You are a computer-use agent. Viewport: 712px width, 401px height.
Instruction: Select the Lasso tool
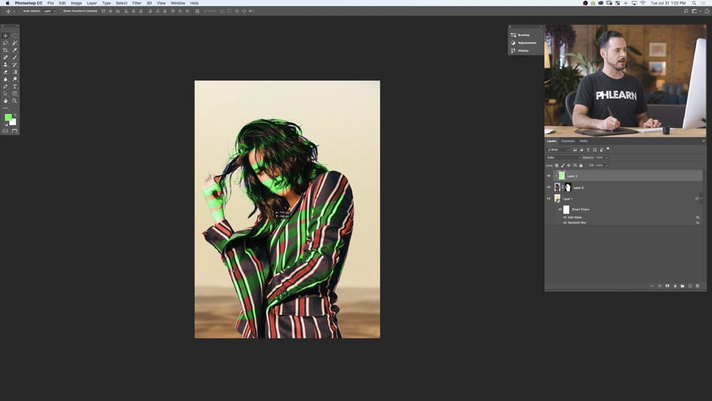tap(5, 43)
